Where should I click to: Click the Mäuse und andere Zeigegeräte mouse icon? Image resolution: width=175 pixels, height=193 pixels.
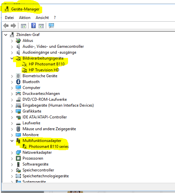18,129
